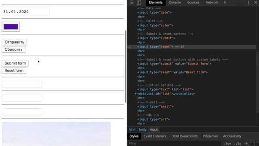Open the Sources tab
The height and width of the screenshot is (146, 259).
pyautogui.click(x=193, y=2)
